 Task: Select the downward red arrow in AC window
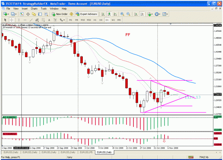pos(164,141)
